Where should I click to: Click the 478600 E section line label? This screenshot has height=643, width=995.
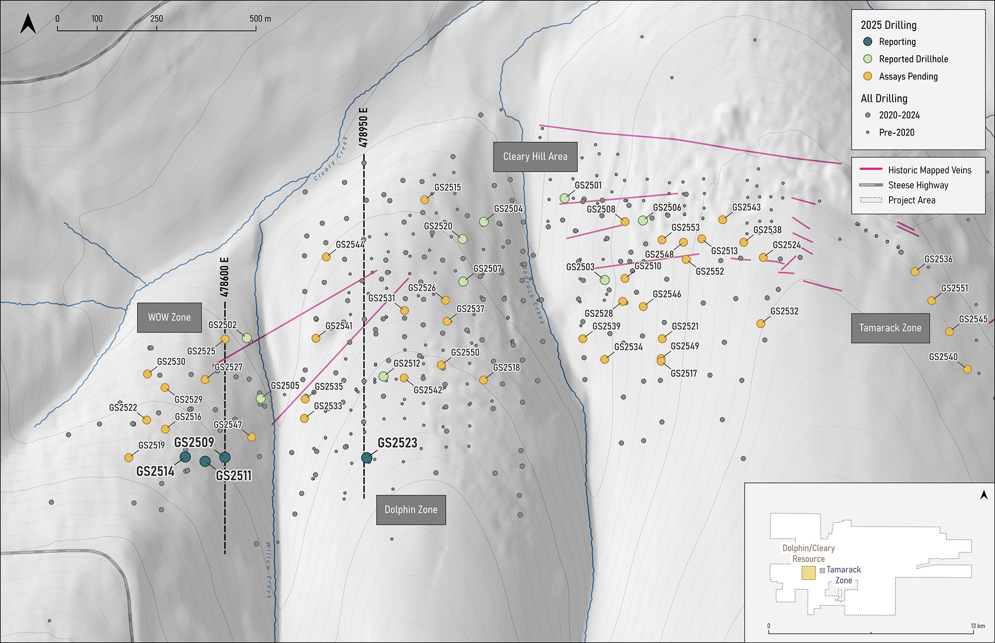pos(224,277)
